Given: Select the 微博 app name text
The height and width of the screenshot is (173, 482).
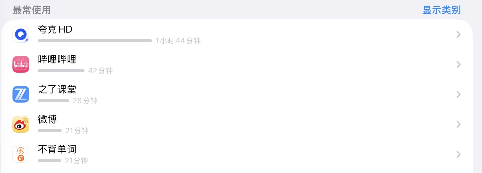Looking at the screenshot, I should click(x=47, y=119).
